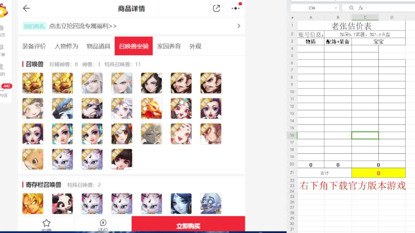Switch to 装备评价 tab

click(x=34, y=46)
